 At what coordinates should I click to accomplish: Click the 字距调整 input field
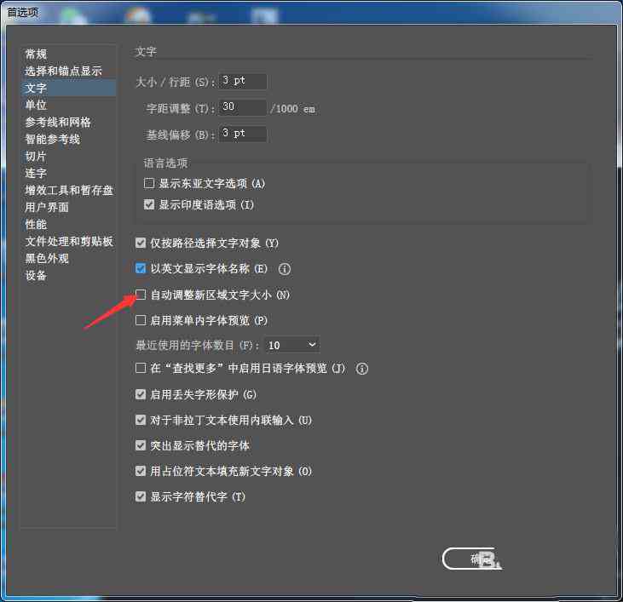pyautogui.click(x=243, y=107)
